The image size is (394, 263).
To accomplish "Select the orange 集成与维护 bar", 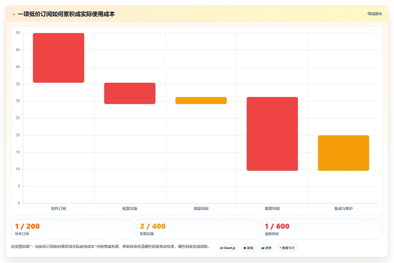I will click(x=344, y=153).
